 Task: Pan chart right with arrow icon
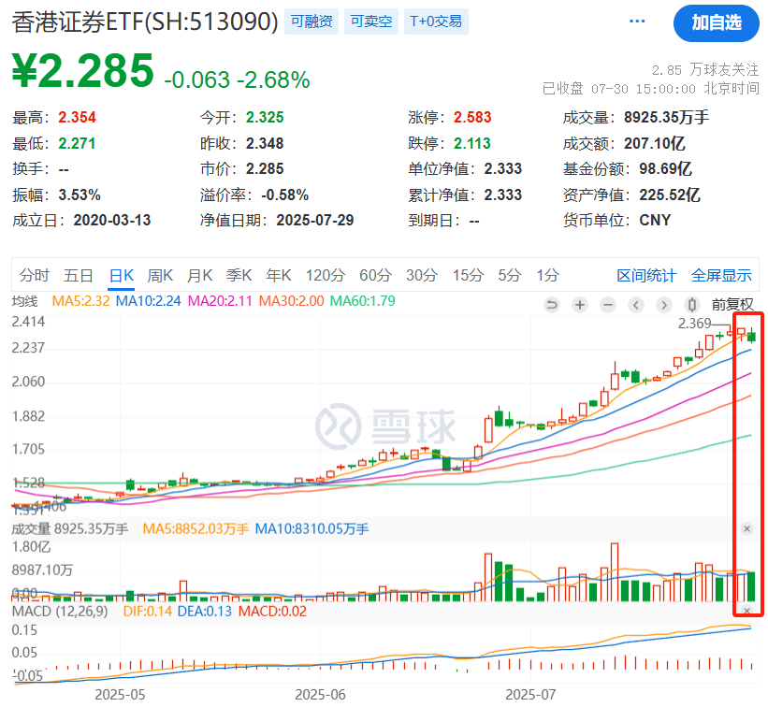tap(663, 305)
